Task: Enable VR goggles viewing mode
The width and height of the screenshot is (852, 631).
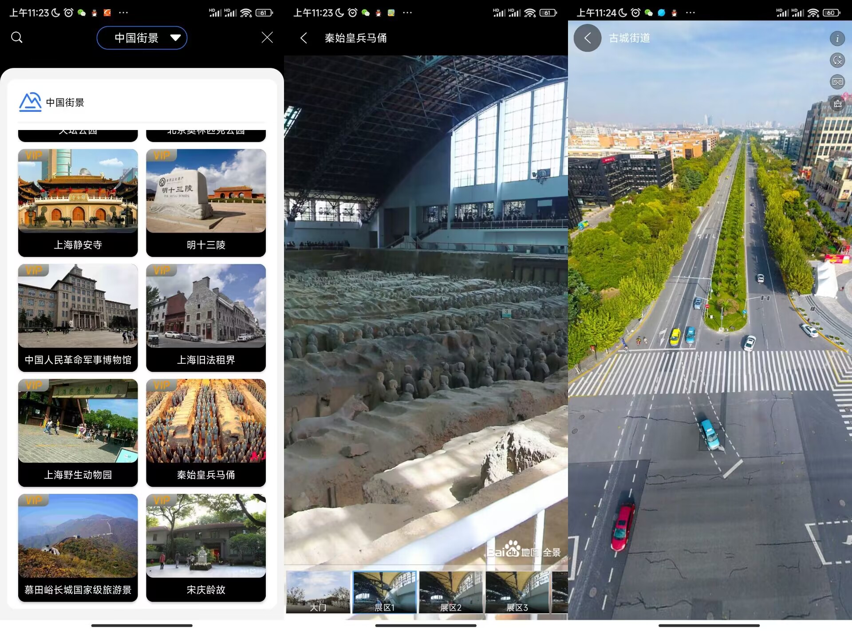Action: [x=837, y=82]
